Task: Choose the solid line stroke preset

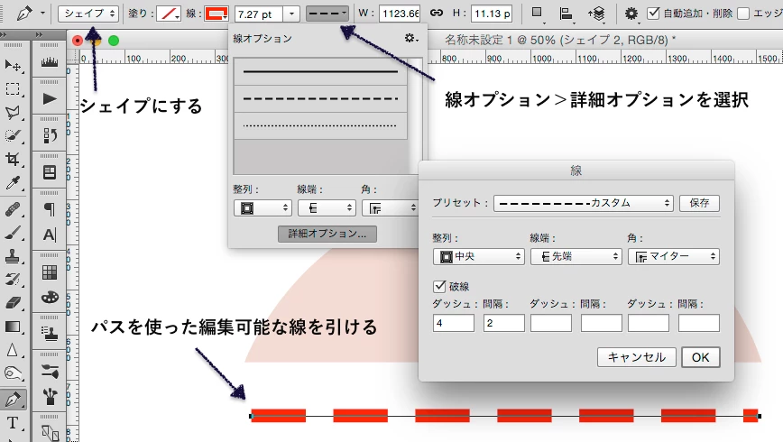Action: 320,71
